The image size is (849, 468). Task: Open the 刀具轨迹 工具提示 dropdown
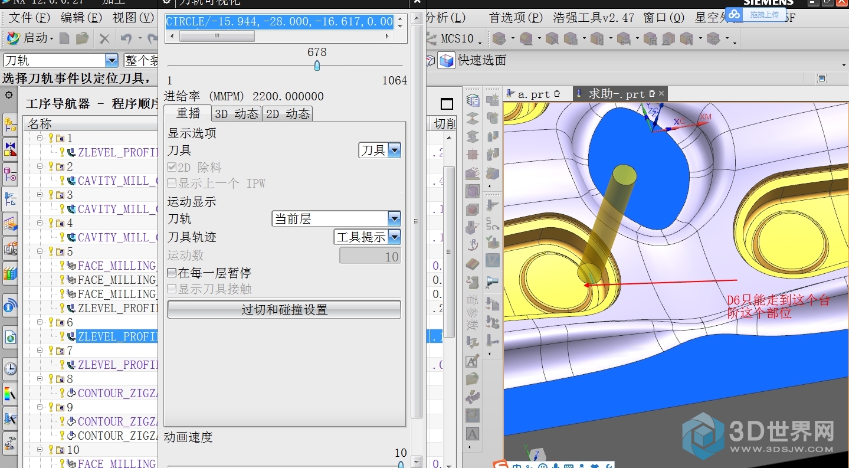click(x=368, y=237)
